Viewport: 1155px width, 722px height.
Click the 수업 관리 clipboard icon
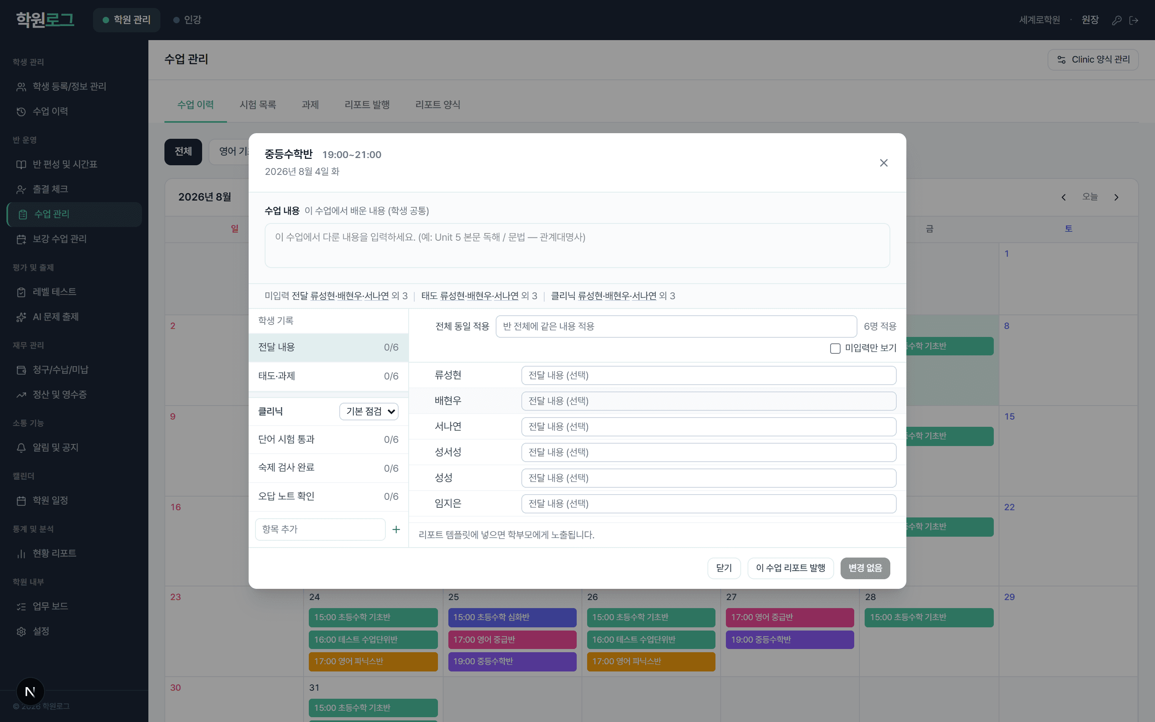(23, 214)
